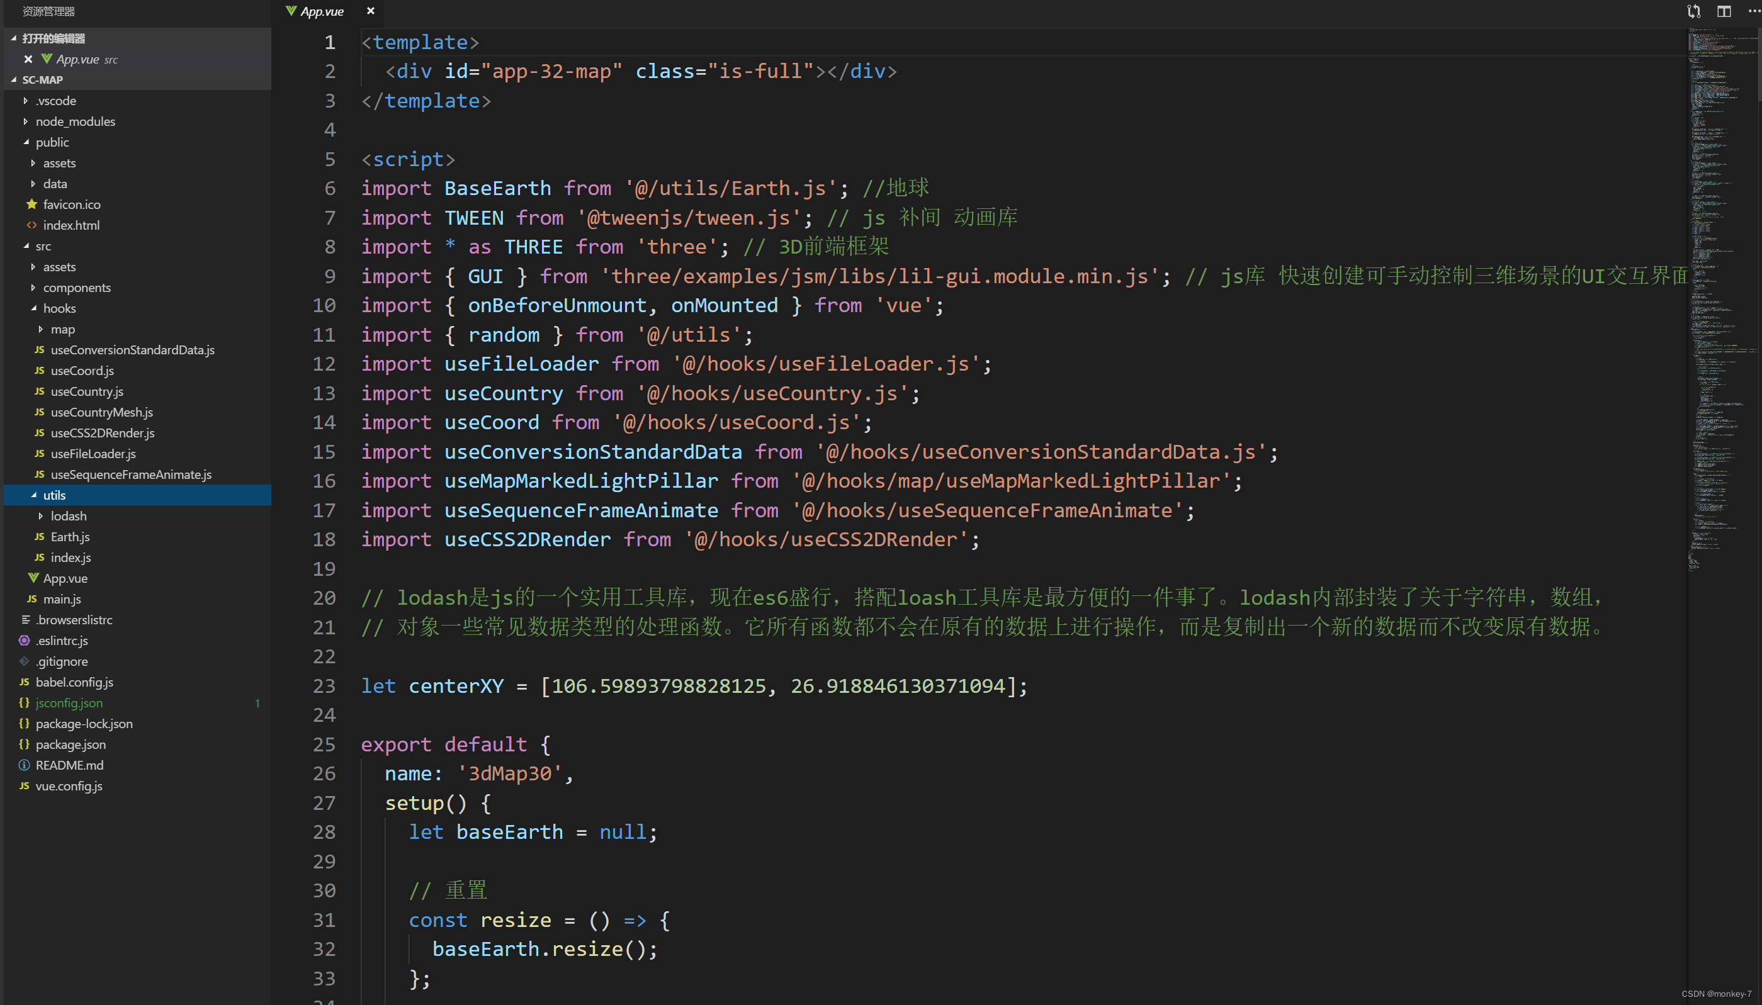This screenshot has width=1762, height=1005.
Task: Click the .gitignore git icon
Action: click(x=24, y=661)
